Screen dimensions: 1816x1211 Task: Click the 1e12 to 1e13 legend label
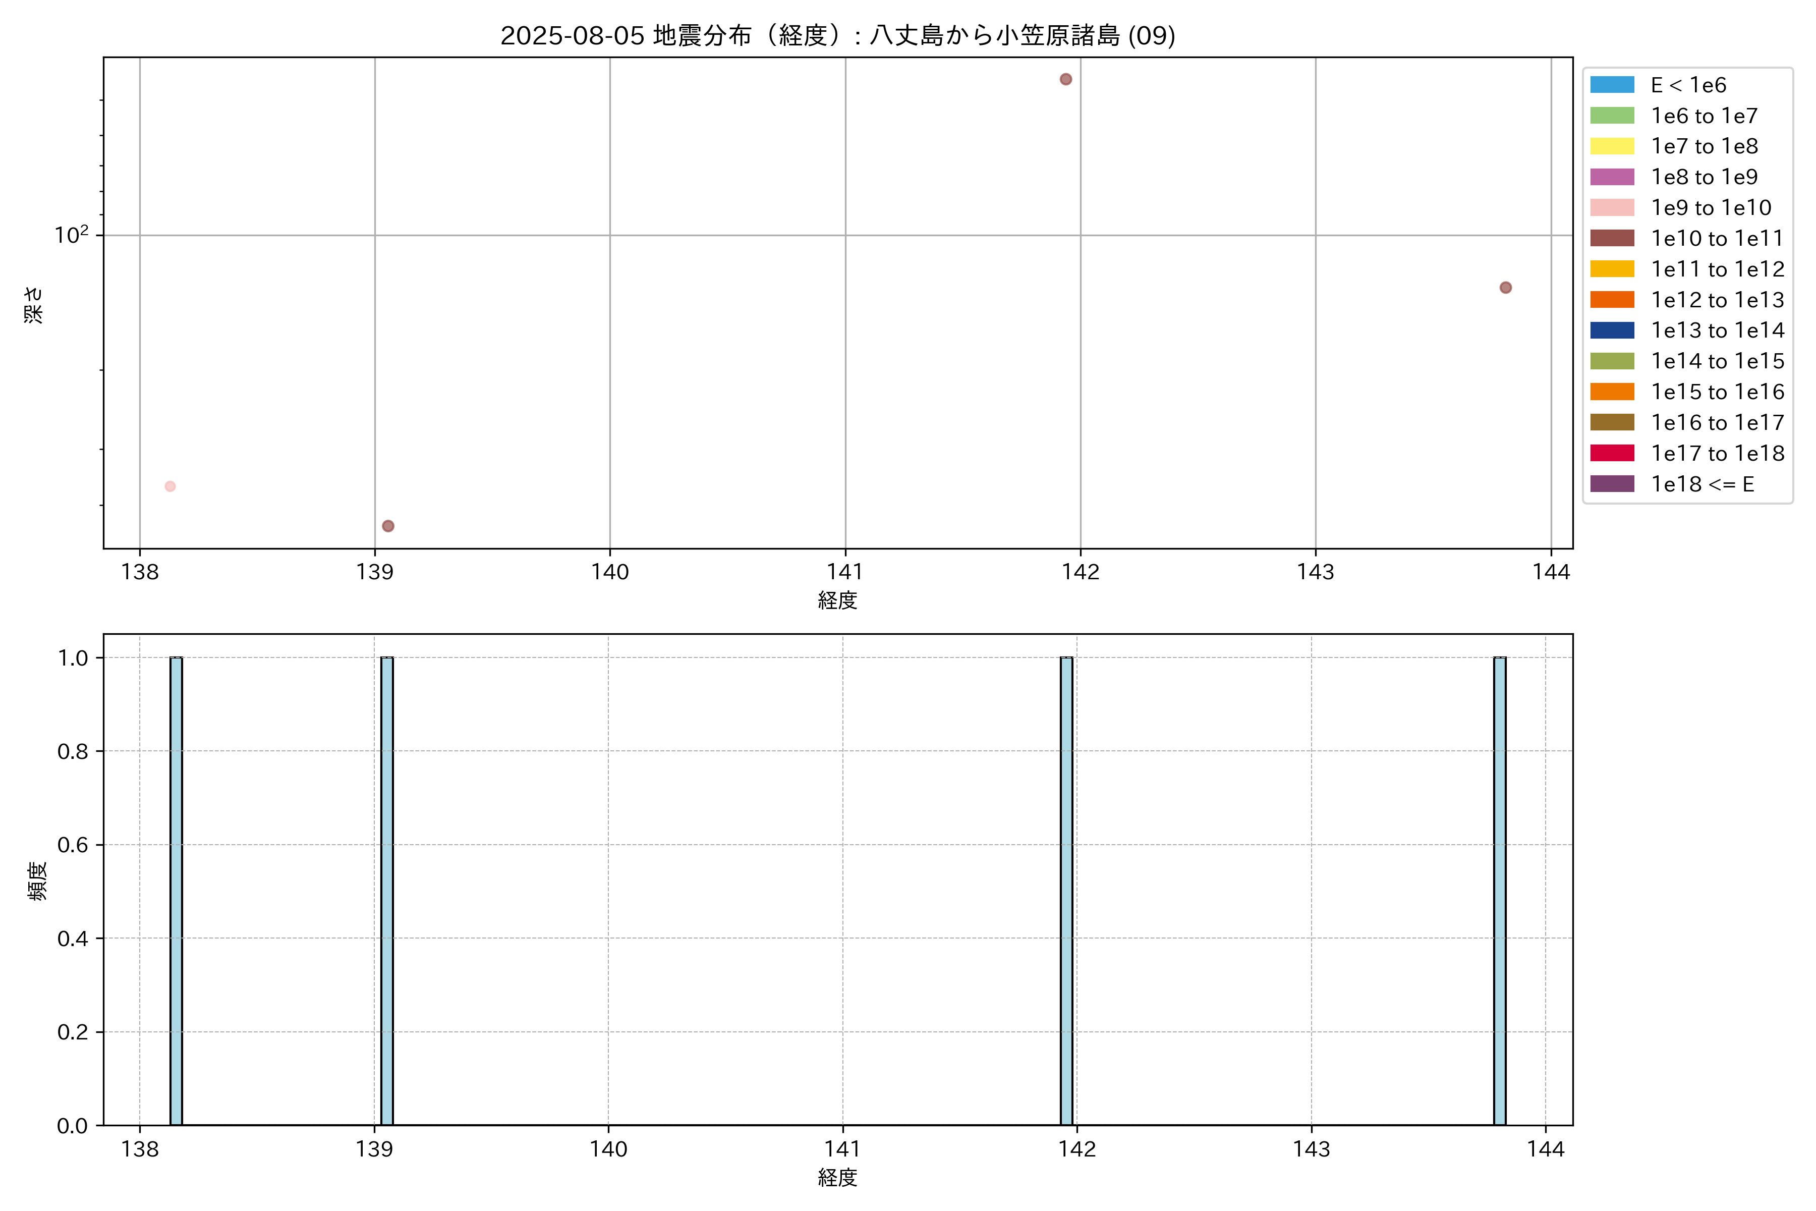[x=1717, y=300]
